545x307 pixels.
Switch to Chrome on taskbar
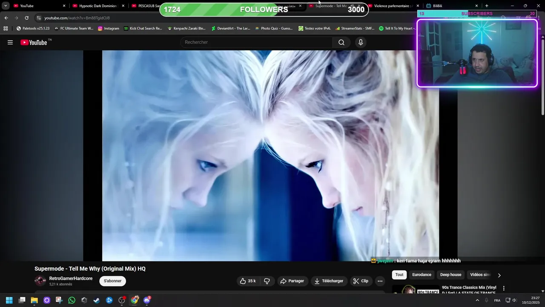click(x=134, y=300)
